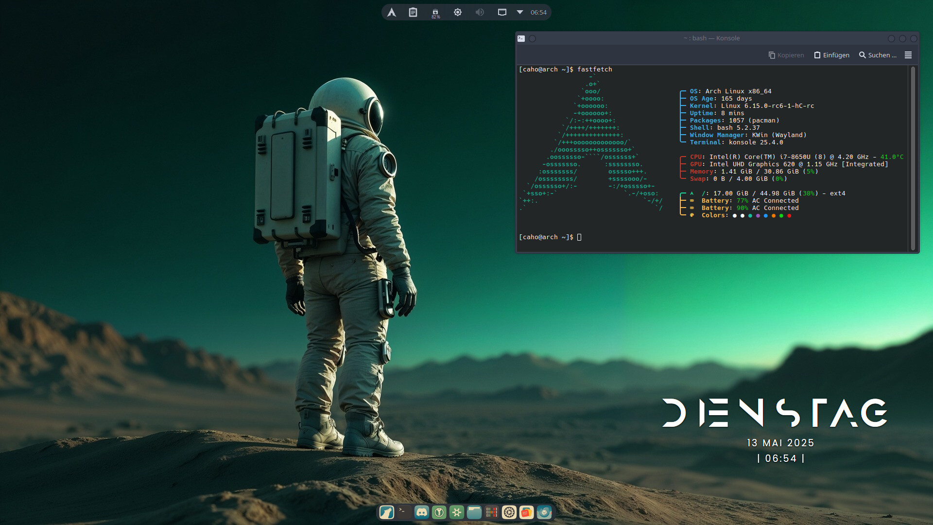Click the 06:54 panel clock
933x525 pixels.
(538, 13)
